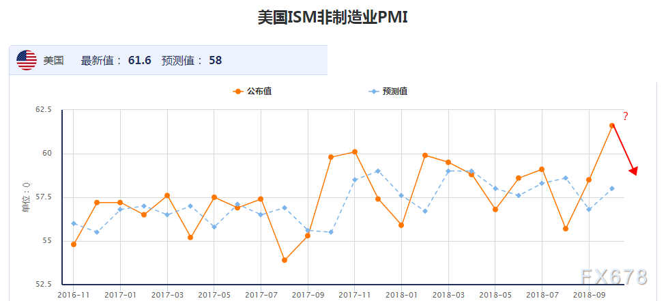Click the 2018-09 x-axis label
668x301 pixels.
pos(589,295)
